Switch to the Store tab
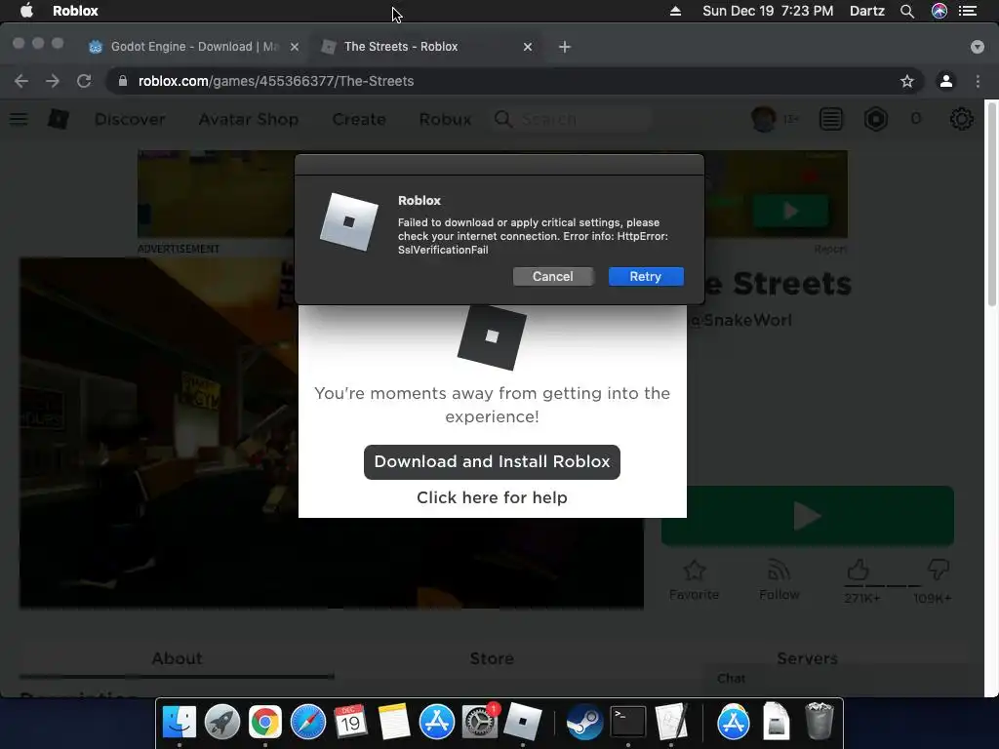 pos(492,658)
